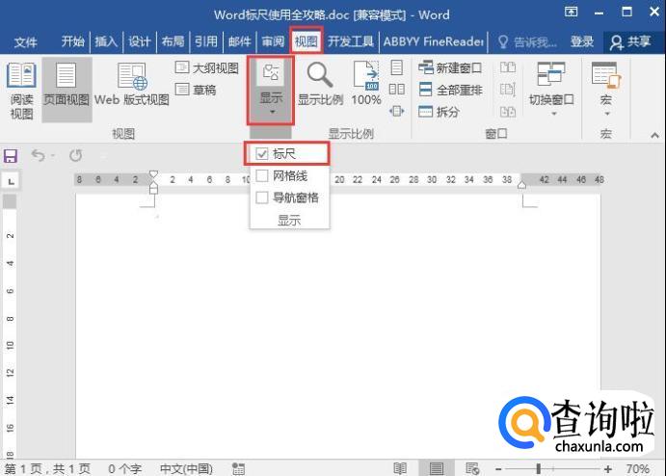The height and width of the screenshot is (476, 666).
Task: Switch to the 开发工具 ribbon tab
Action: 351,42
